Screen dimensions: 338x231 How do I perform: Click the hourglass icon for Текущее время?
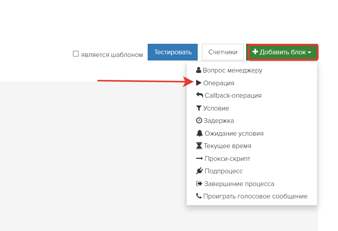pyautogui.click(x=199, y=146)
